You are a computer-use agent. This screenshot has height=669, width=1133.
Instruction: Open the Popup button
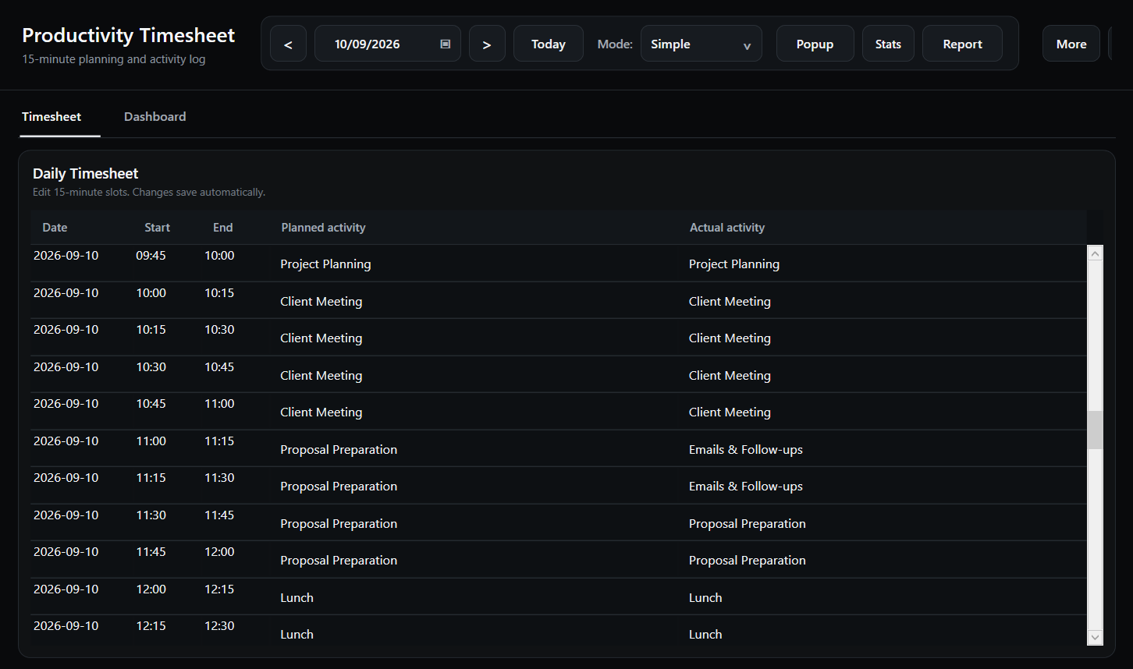(x=815, y=44)
